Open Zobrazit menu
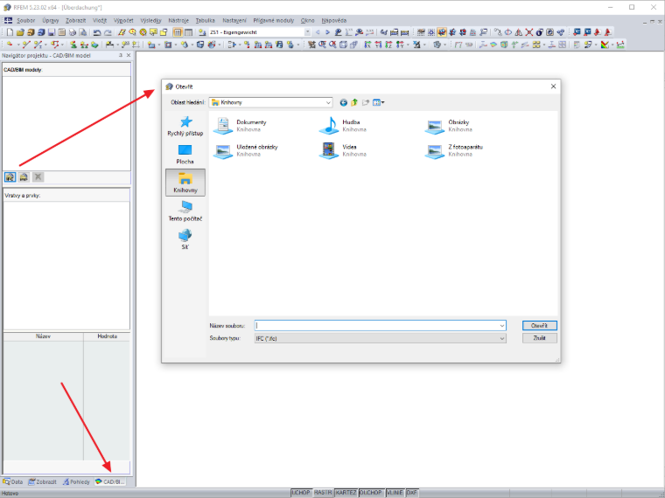 coord(75,20)
